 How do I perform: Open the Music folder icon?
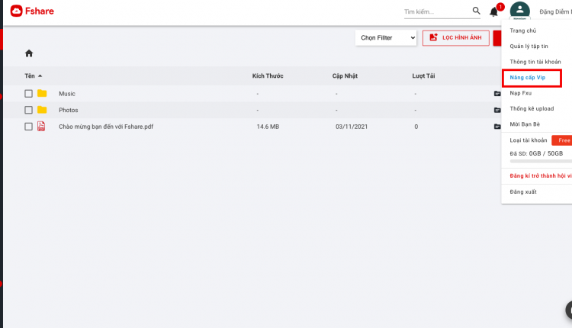(42, 93)
